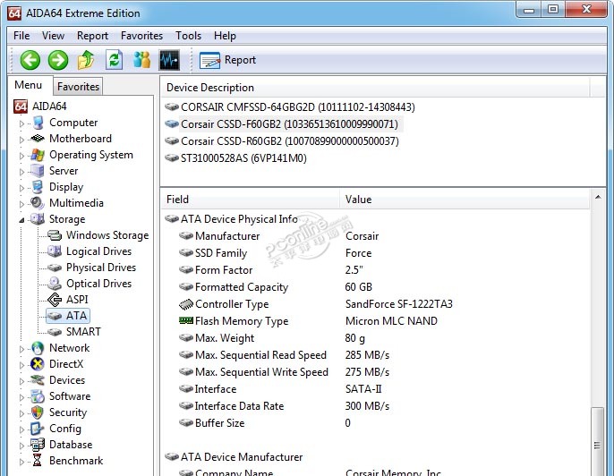Click the Report toolbar button
Screen dimensions: 614x476
(x=227, y=60)
